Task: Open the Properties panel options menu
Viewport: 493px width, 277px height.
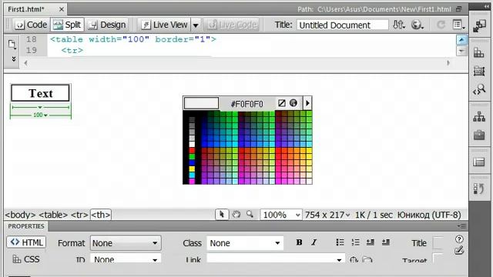Action: click(462, 226)
